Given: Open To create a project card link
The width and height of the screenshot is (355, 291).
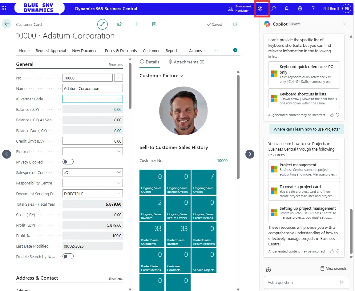Looking at the screenshot, I should 304,191.
